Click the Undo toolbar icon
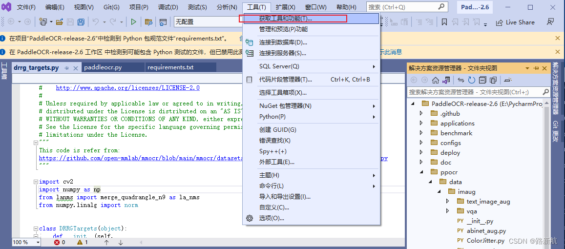 click(x=96, y=22)
